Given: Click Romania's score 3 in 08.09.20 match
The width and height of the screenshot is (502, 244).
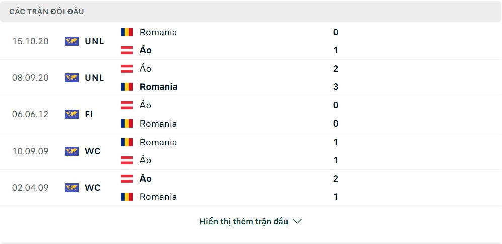Looking at the screenshot, I should pyautogui.click(x=335, y=87).
